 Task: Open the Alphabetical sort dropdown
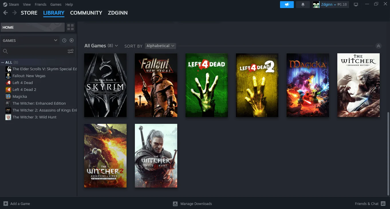click(x=160, y=46)
